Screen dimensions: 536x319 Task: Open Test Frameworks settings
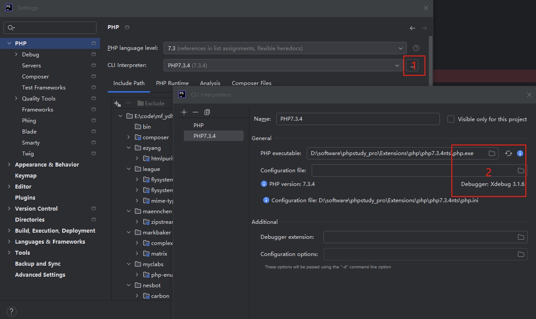44,87
